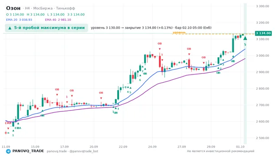The height and width of the screenshot is (156, 278).
Task: Click the '29.09' date axis label
Action: pyautogui.click(x=211, y=146)
